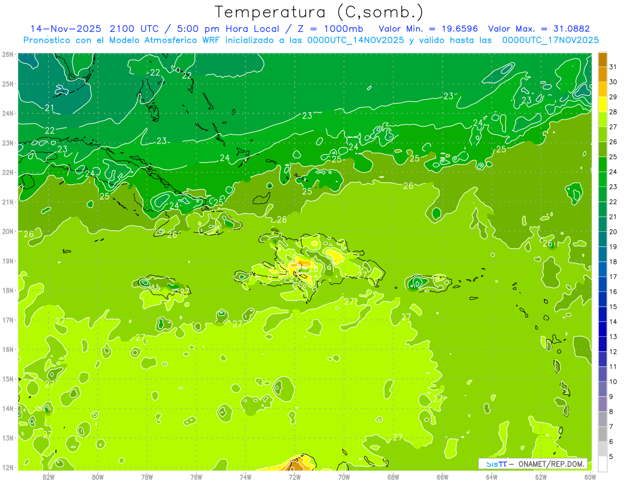Image resolution: width=627 pixels, height=484 pixels.
Task: Click the legend value "18" on the color scale
Action: [613, 262]
